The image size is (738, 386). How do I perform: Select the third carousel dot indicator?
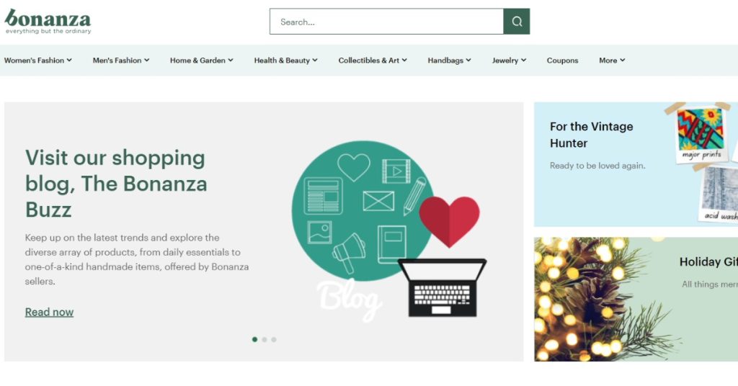274,339
